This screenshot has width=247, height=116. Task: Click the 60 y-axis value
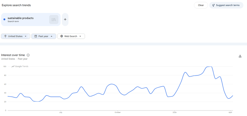[5, 84]
